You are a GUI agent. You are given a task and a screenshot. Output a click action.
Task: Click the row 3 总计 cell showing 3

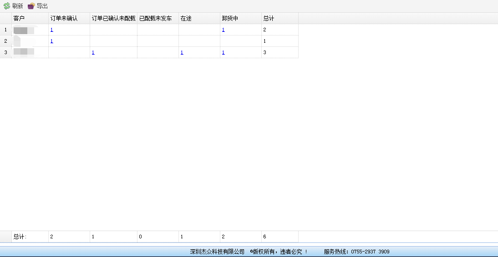point(279,52)
